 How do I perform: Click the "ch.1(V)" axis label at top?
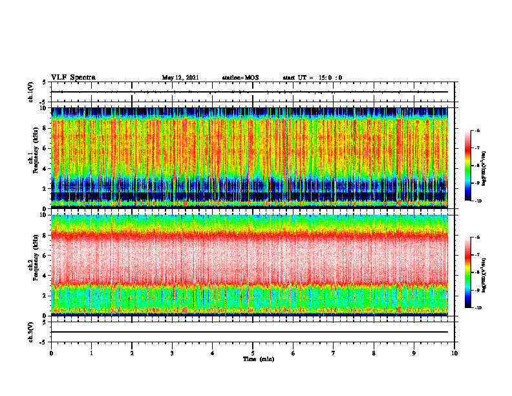click(x=31, y=92)
